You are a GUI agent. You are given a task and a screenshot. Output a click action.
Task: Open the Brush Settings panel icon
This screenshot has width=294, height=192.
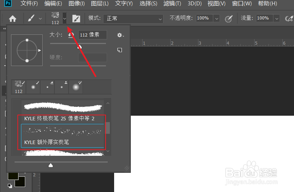click(x=76, y=18)
